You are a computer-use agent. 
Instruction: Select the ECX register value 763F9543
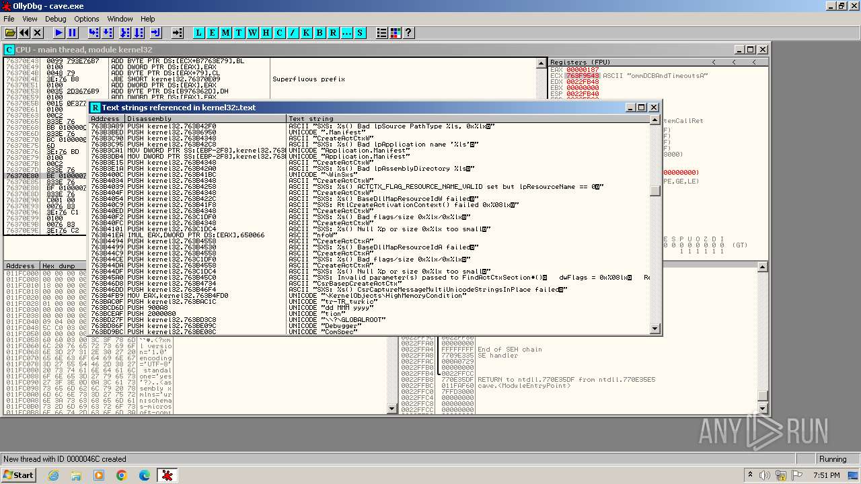[583, 76]
